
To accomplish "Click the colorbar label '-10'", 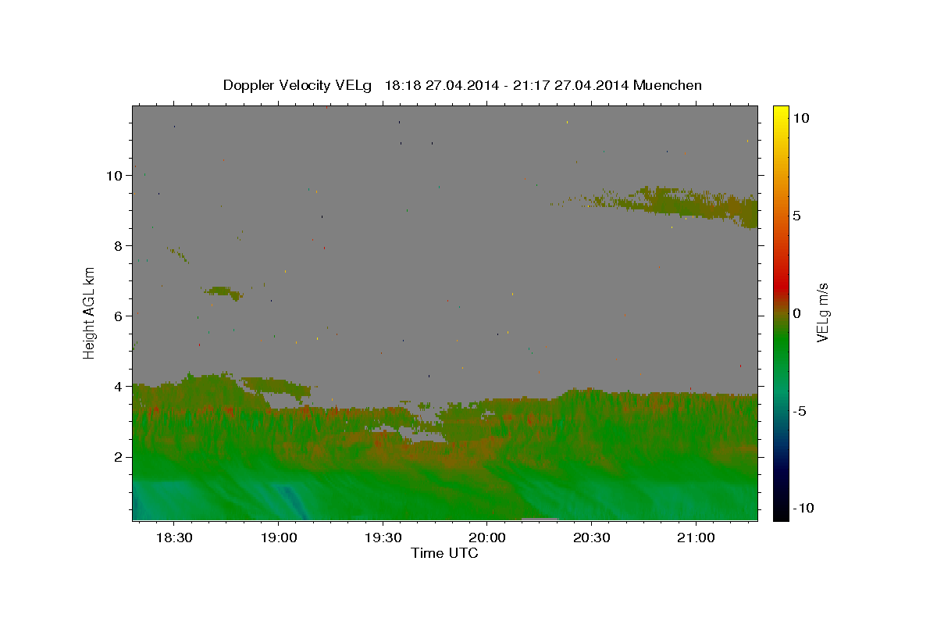I will pos(803,509).
